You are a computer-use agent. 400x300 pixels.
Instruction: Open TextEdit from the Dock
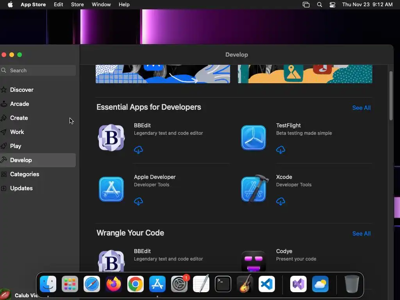201,284
